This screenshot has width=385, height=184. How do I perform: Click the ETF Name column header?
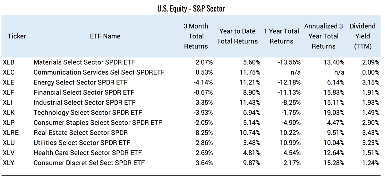[105, 36]
